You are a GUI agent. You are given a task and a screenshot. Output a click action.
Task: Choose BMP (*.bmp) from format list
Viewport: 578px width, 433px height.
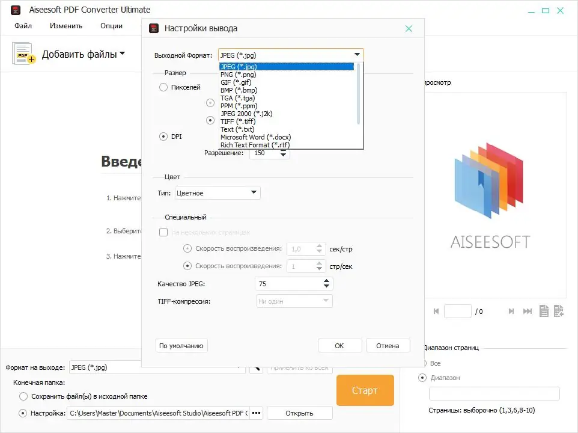tap(287, 90)
